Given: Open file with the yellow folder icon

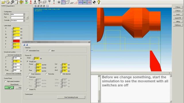Looking at the screenshot, I should tap(3, 2).
